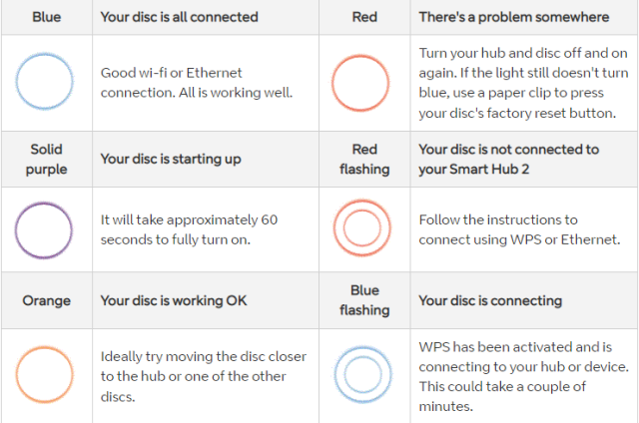
Task: Select 'Your disc is starting up' heading
Action: click(171, 159)
